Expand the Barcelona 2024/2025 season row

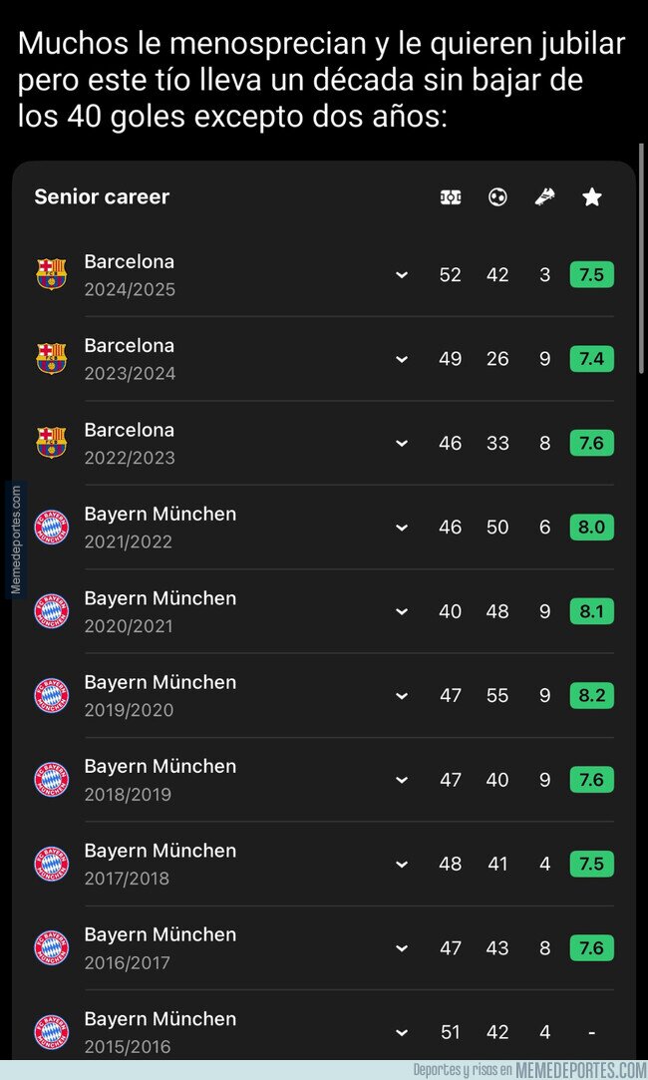(402, 275)
